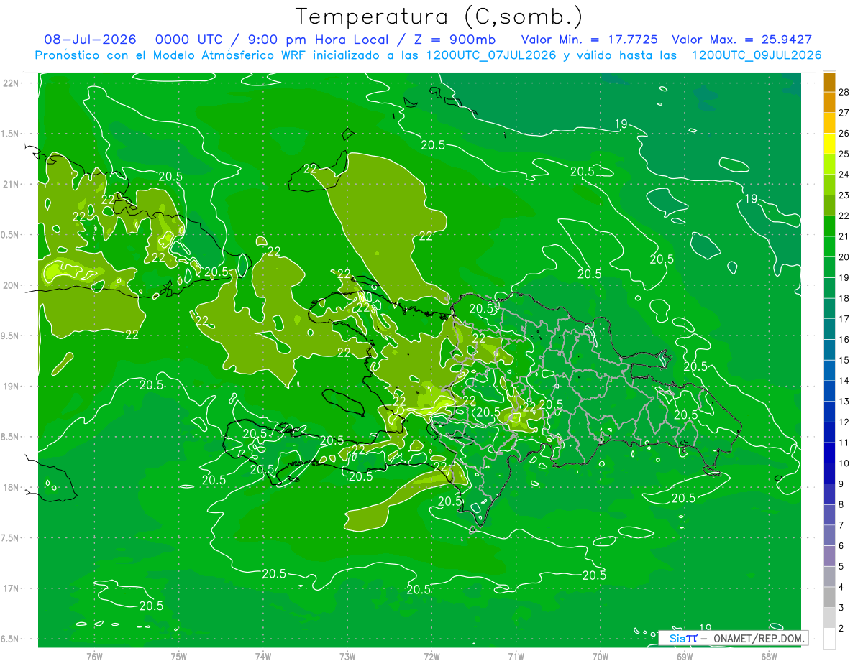Click the '68W' longitude axis label
This screenshot has height=666, width=863.
click(x=769, y=657)
